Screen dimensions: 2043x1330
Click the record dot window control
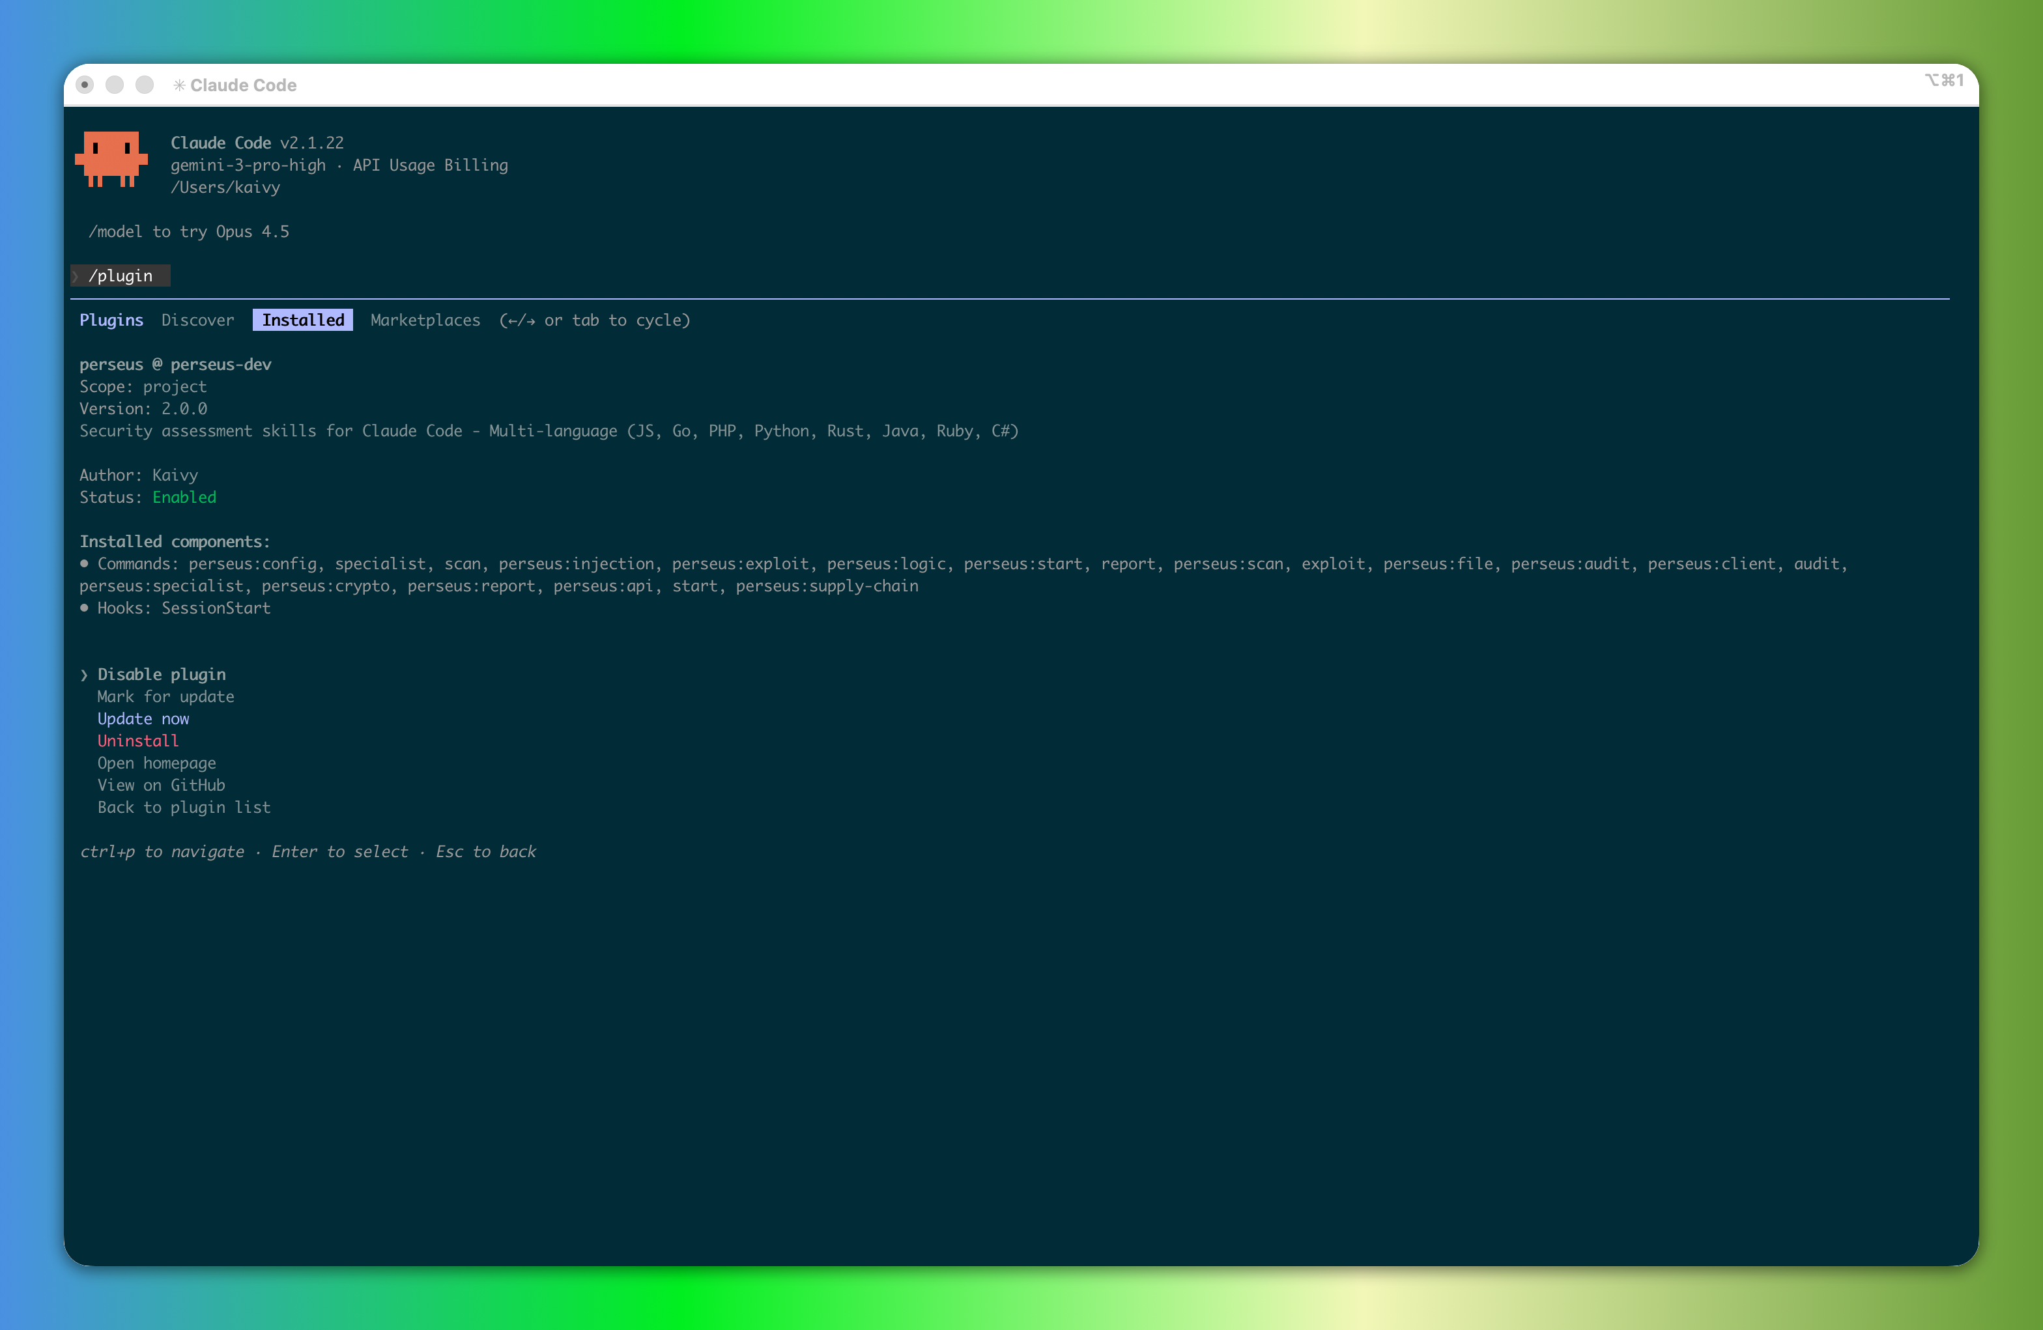coord(85,85)
